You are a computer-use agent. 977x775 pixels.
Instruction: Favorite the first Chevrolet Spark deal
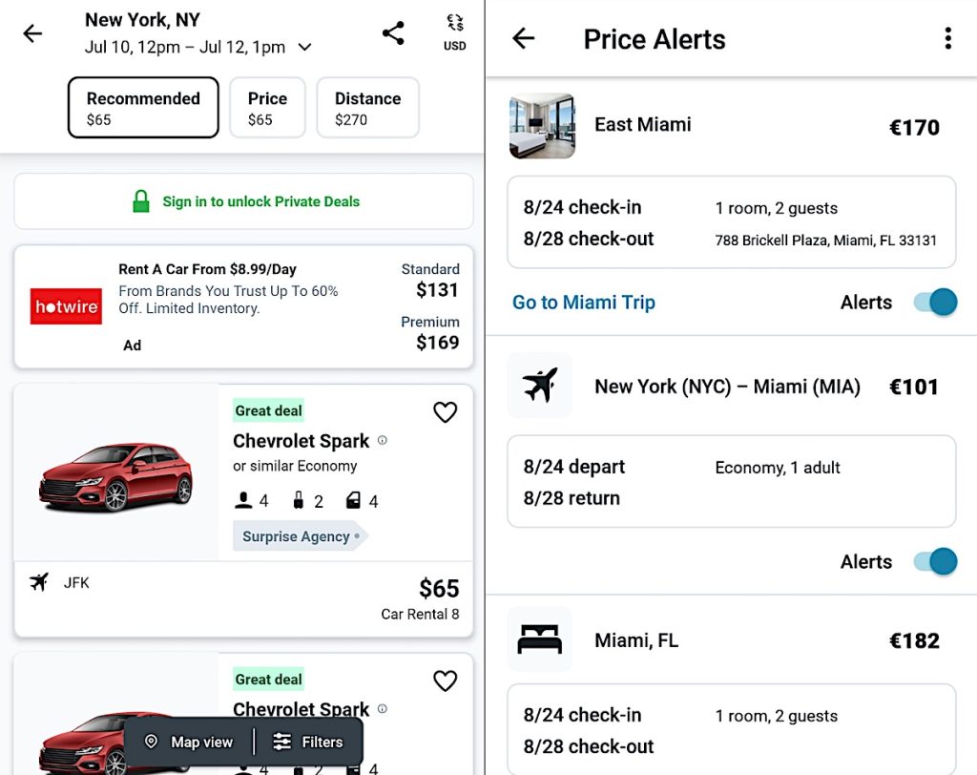[445, 411]
